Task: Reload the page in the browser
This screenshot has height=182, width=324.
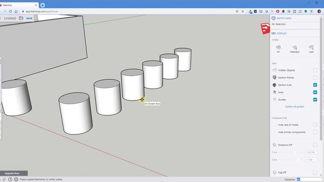Action: 10,11
